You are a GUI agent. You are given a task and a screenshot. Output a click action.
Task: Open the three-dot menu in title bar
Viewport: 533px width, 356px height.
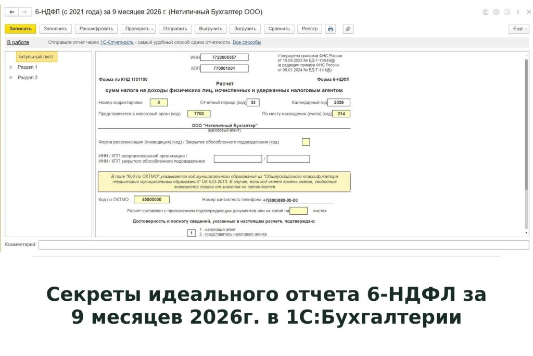coord(518,12)
